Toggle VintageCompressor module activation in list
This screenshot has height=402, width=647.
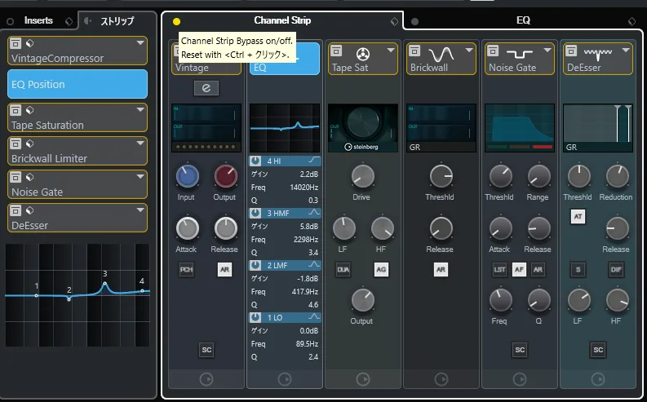(16, 43)
